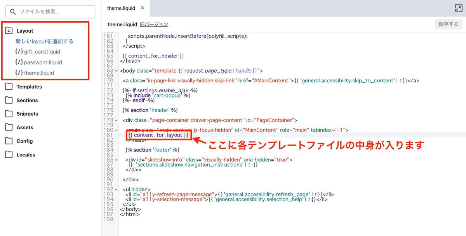Focus the file search input field
466x236 pixels.
50,12
